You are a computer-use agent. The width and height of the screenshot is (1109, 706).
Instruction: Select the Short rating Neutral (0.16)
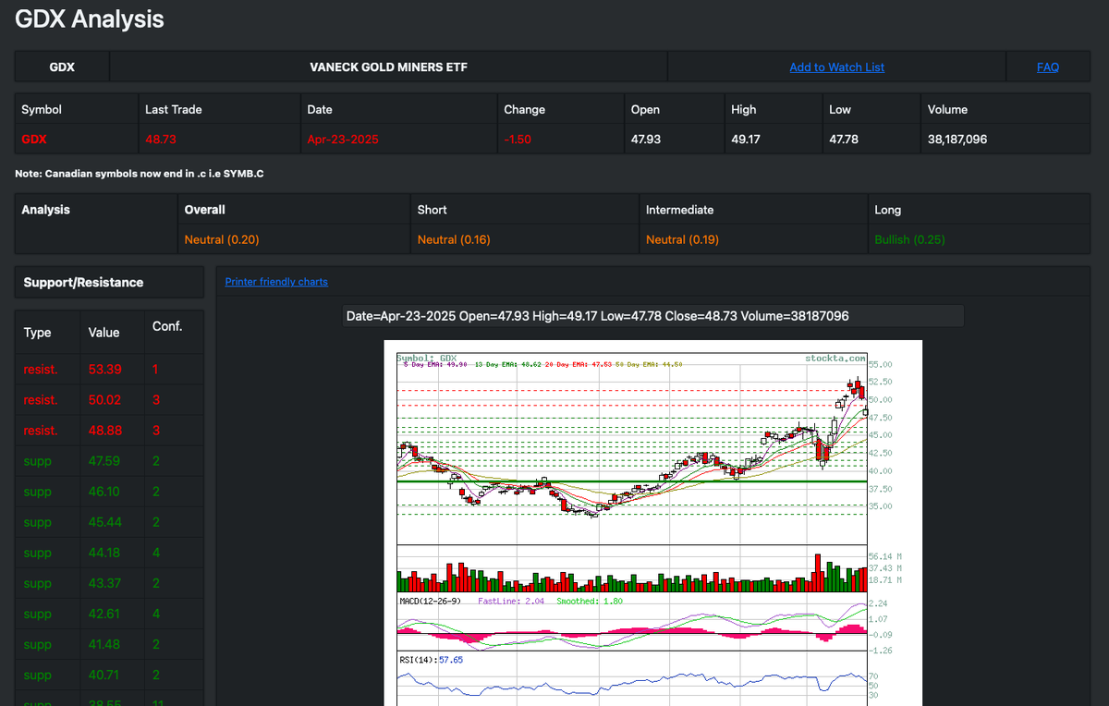pyautogui.click(x=454, y=239)
